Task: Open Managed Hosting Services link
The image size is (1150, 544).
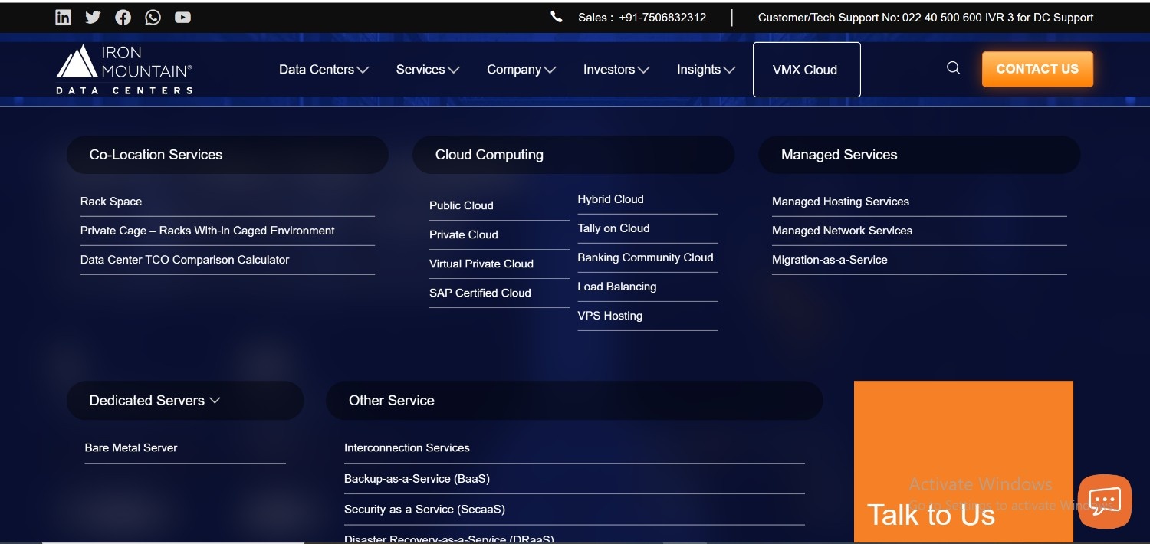Action: [x=840, y=202]
